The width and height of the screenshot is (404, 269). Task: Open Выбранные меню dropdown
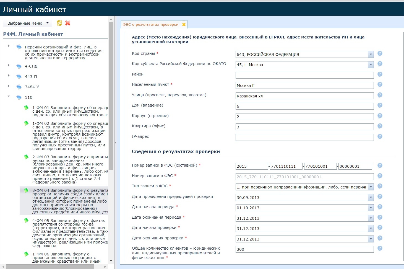click(x=27, y=23)
